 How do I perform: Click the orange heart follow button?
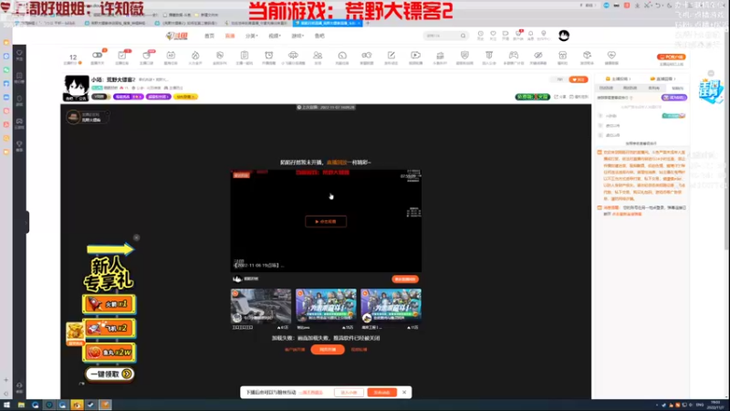coord(579,79)
